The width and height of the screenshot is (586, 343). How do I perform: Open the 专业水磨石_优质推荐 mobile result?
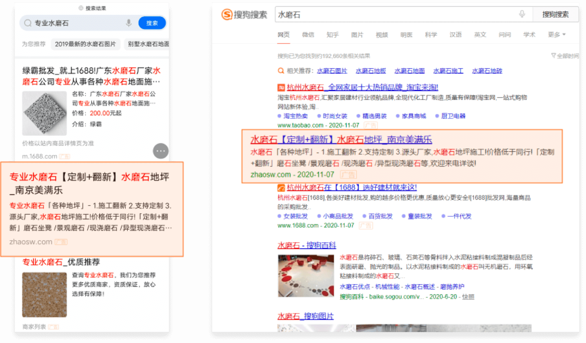click(61, 262)
